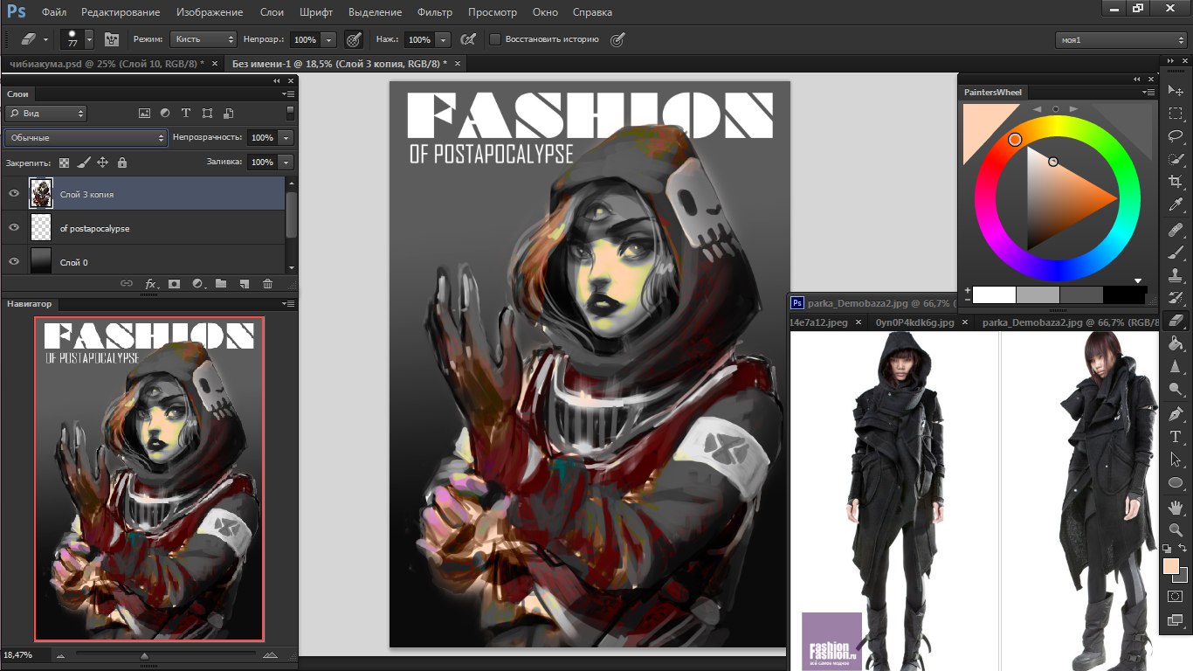Click the foreground color swatch in toolbar
The image size is (1193, 671).
pos(1171,566)
